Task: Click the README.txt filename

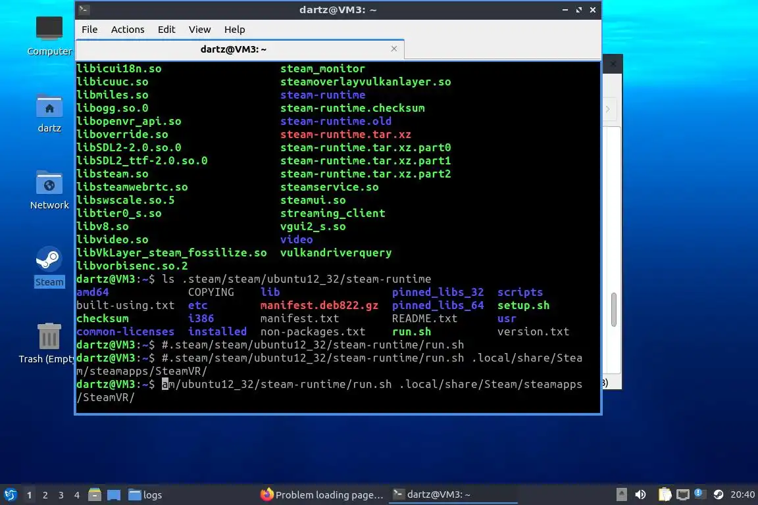Action: tap(424, 318)
